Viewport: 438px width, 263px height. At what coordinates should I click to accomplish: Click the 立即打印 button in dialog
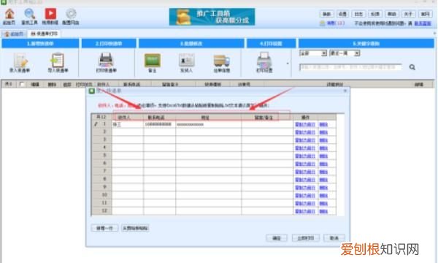(x=306, y=238)
